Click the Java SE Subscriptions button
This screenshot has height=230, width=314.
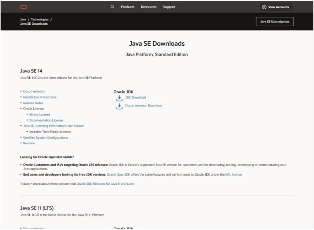point(275,22)
